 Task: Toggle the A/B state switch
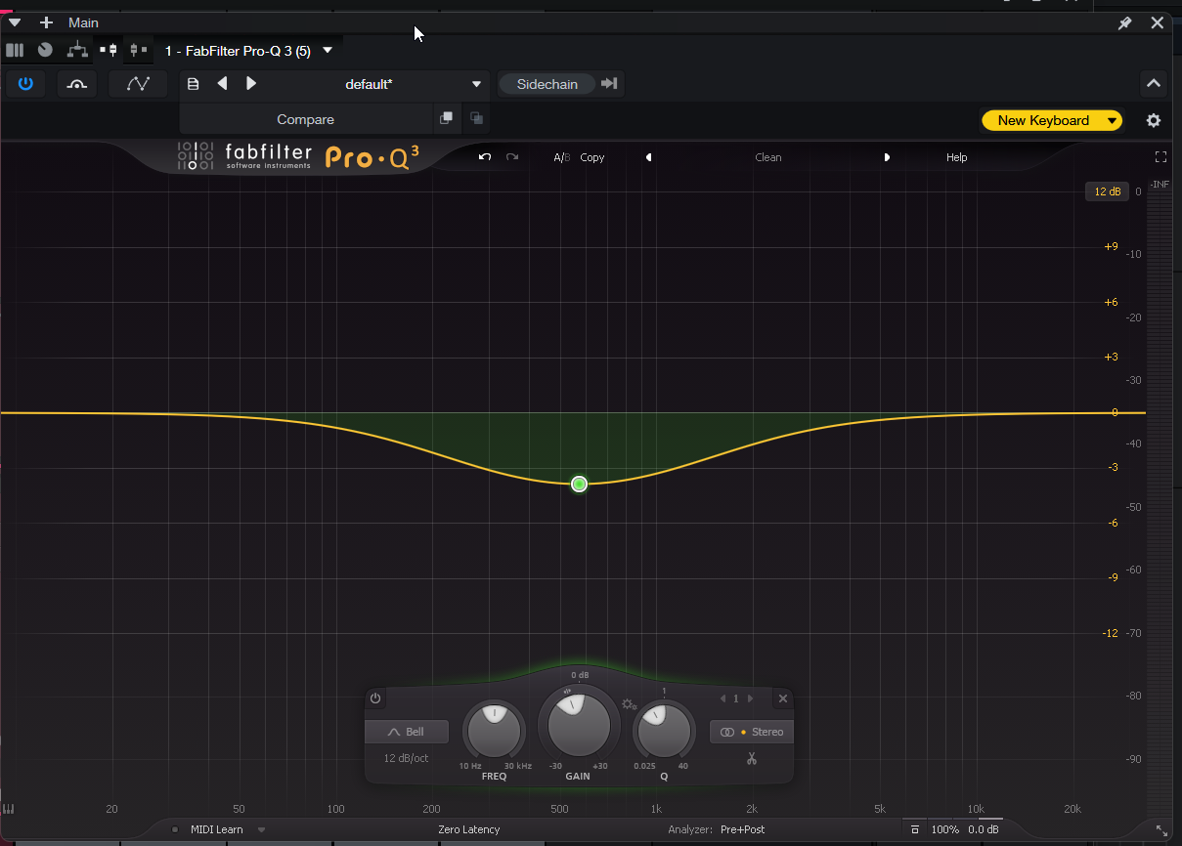(x=561, y=157)
